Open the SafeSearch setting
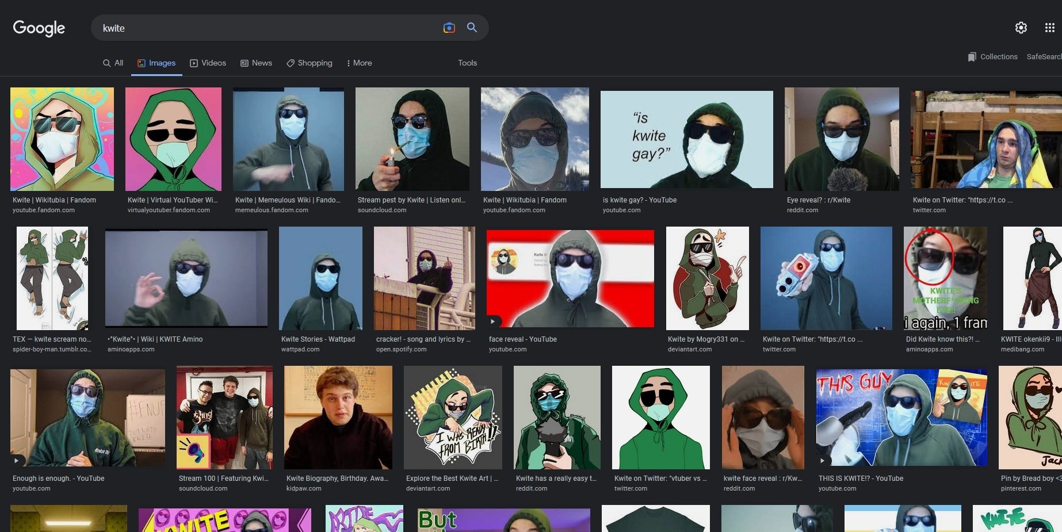The width and height of the screenshot is (1062, 532). [1044, 57]
